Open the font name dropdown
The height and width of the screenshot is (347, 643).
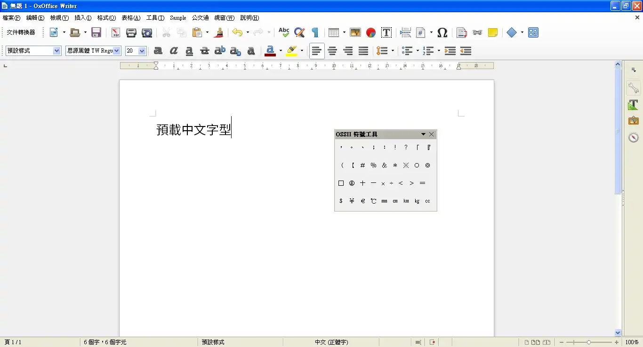(117, 51)
